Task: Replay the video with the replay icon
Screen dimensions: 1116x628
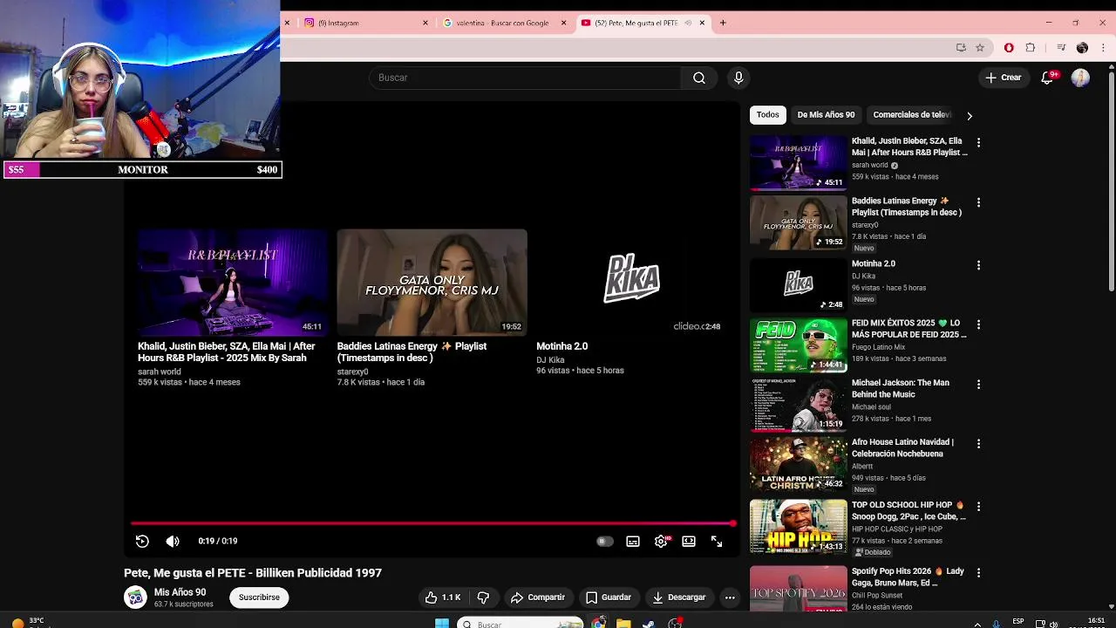Action: pos(142,541)
